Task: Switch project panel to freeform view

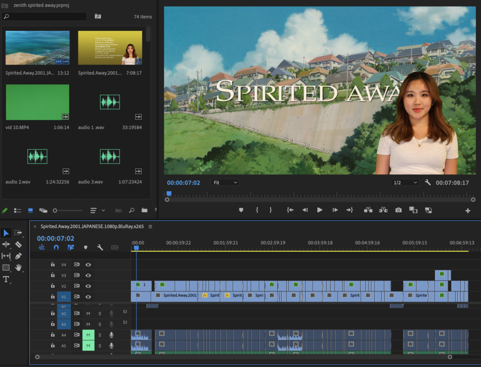Action: (43, 210)
